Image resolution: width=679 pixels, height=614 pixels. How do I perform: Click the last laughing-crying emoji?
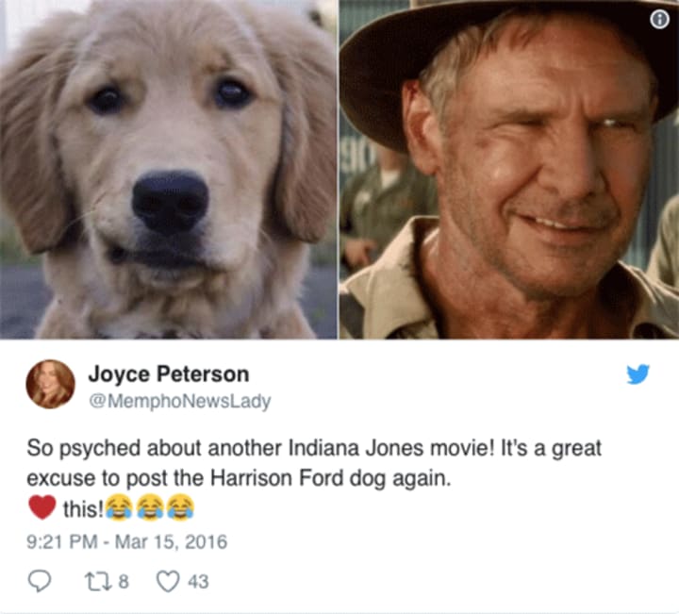click(180, 506)
